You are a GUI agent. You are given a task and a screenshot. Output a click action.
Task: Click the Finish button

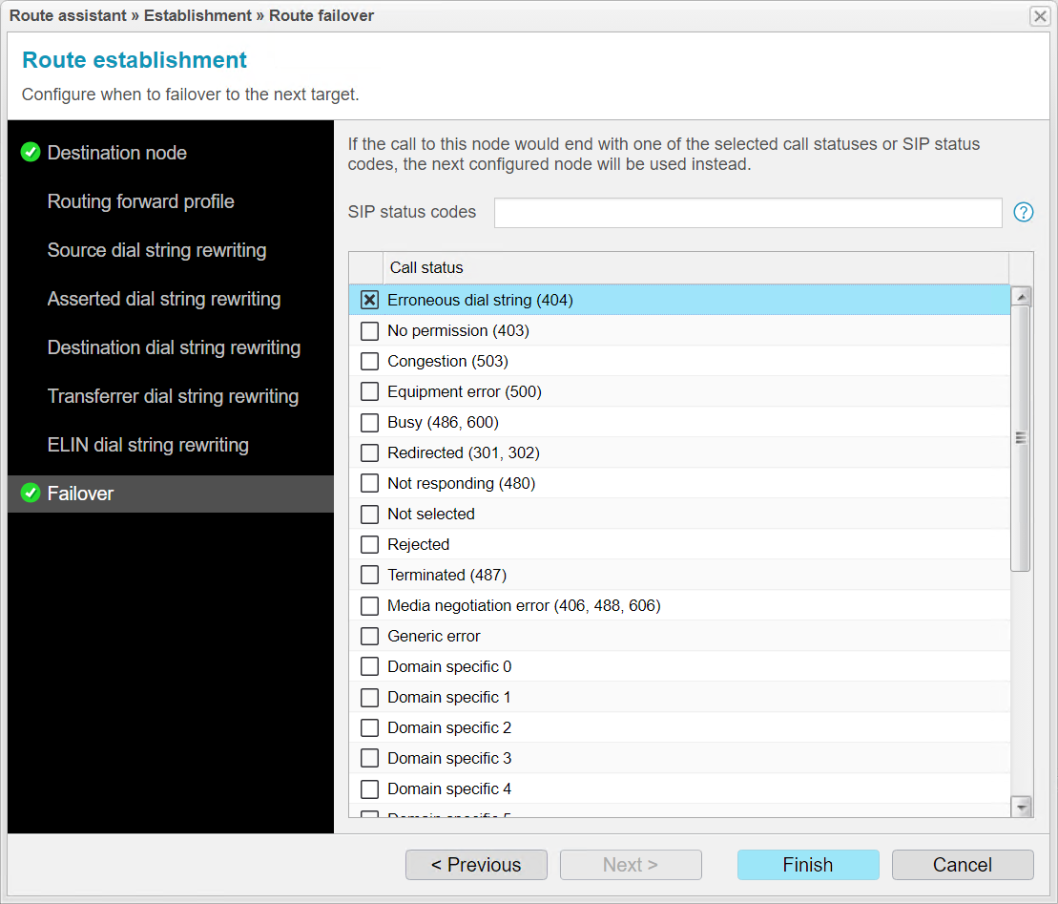808,865
